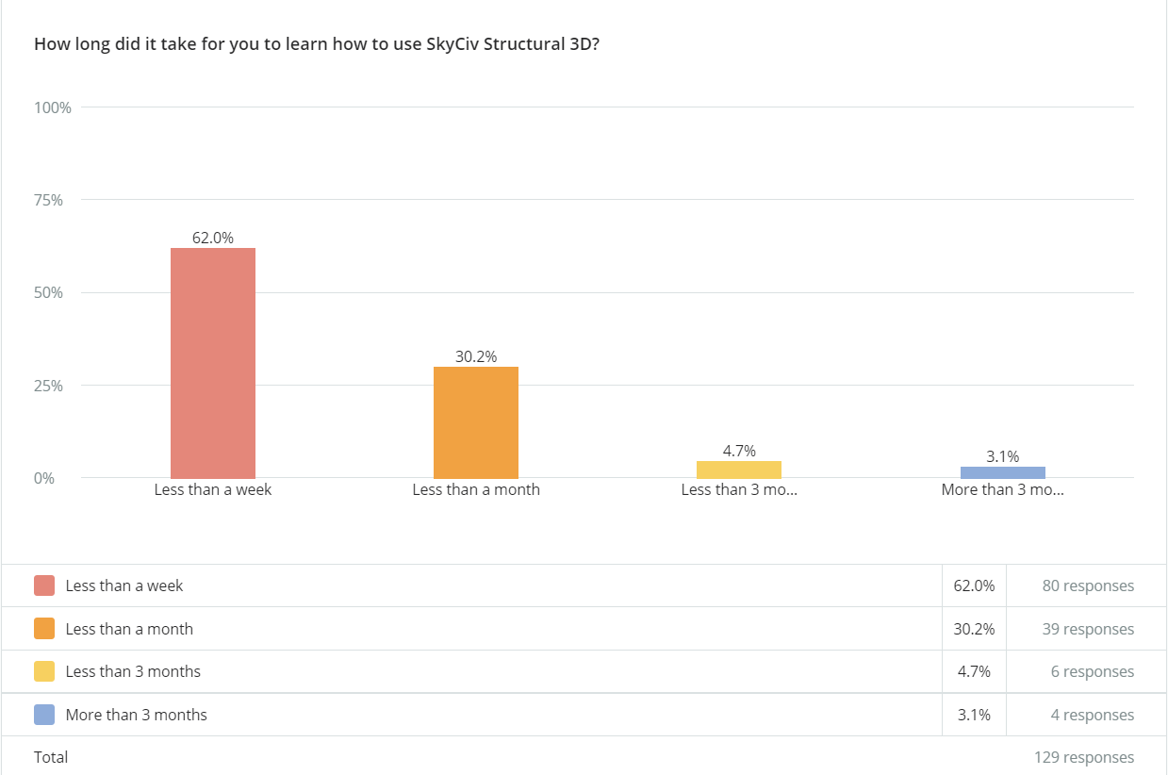
Task: Click the orange "Less than a month" bar
Action: point(476,422)
